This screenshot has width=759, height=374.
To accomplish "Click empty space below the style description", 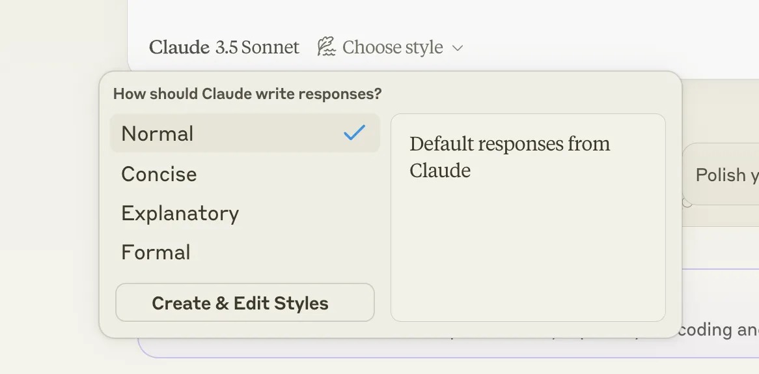I will coord(528,261).
